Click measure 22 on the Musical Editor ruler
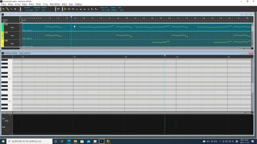257x144 pixels. (x=75, y=57)
